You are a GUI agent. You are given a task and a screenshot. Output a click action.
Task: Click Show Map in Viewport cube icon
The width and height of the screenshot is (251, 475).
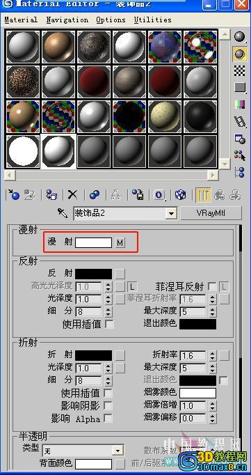tap(181, 194)
